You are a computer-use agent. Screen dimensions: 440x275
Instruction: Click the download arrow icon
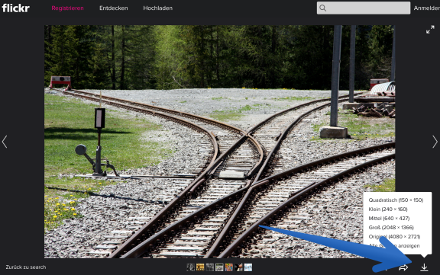click(424, 267)
